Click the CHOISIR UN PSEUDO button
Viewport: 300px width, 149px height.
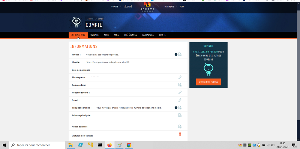(208, 82)
